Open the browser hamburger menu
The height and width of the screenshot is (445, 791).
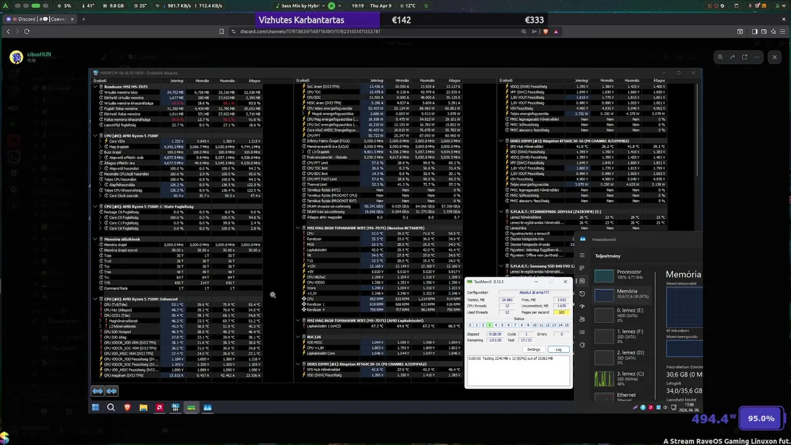[782, 32]
